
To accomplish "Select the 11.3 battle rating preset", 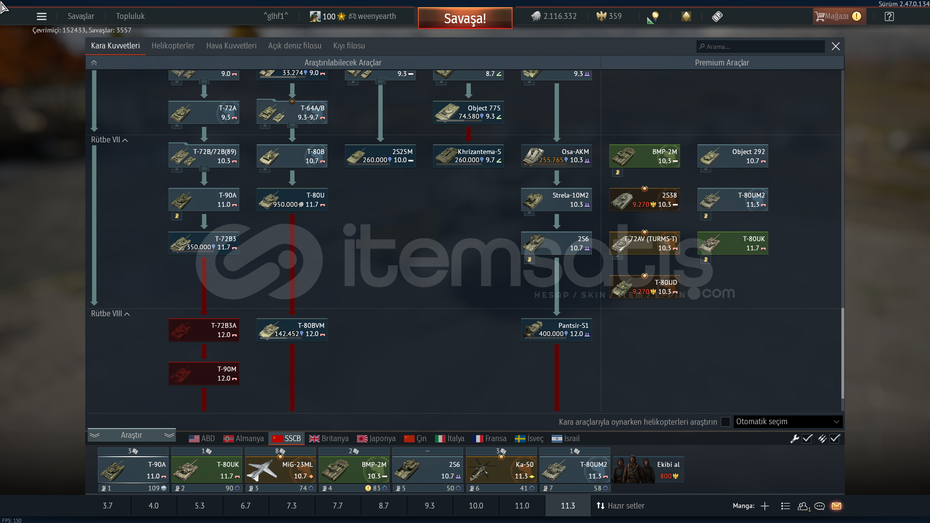I will point(568,506).
